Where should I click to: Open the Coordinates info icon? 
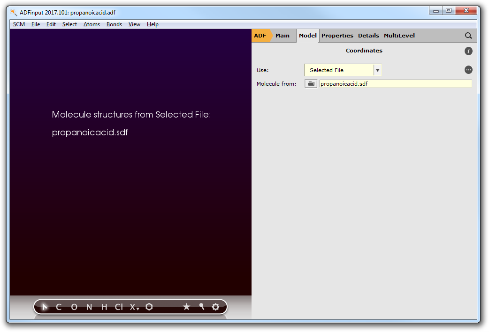point(468,51)
